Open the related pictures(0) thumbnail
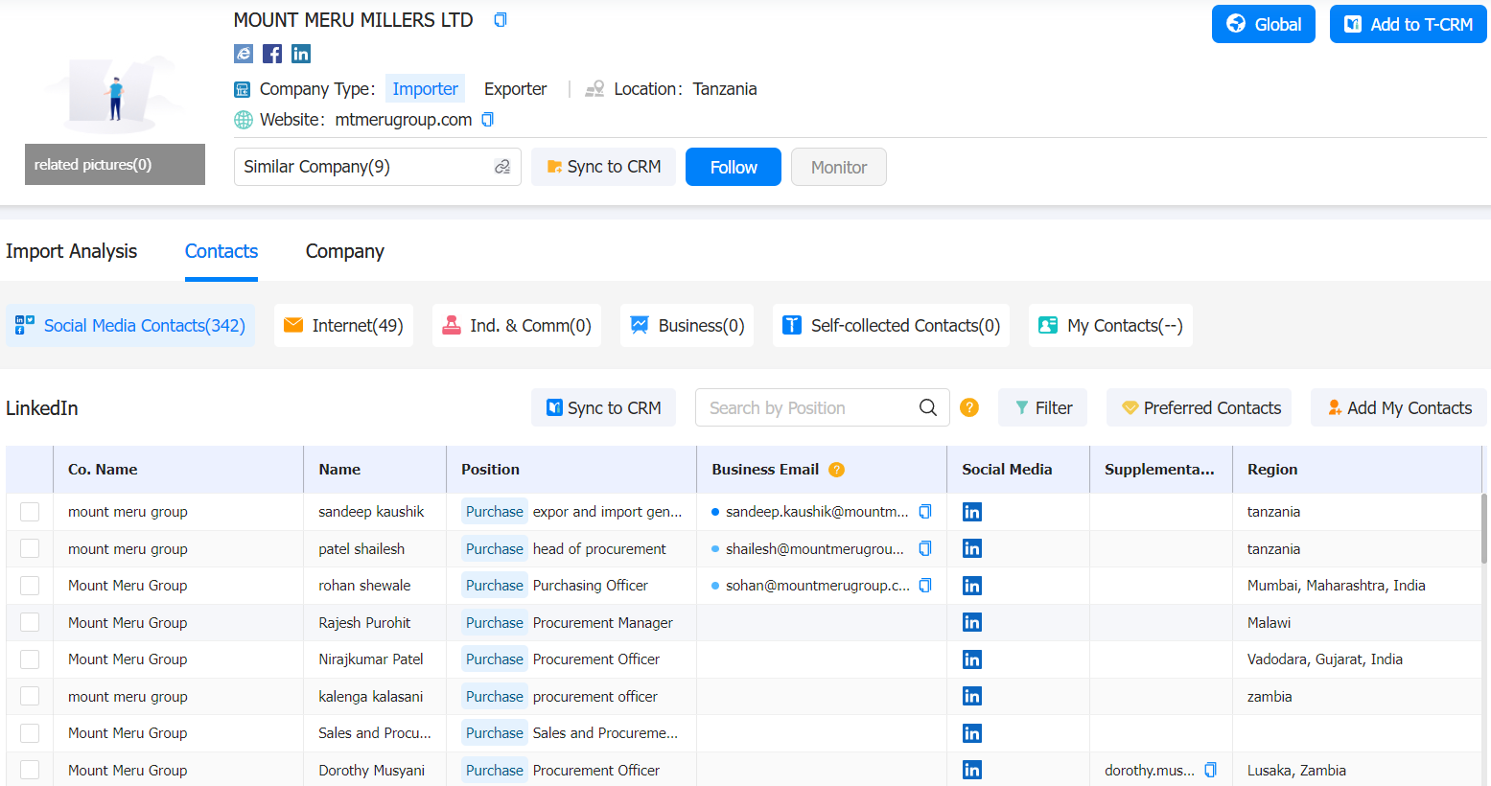 115,164
